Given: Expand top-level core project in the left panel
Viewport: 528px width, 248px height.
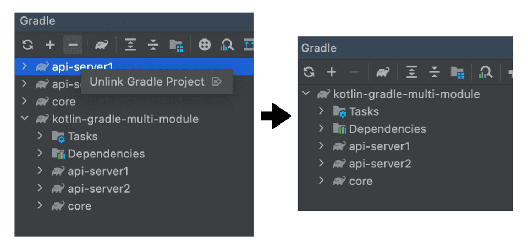Looking at the screenshot, I should click(x=24, y=102).
